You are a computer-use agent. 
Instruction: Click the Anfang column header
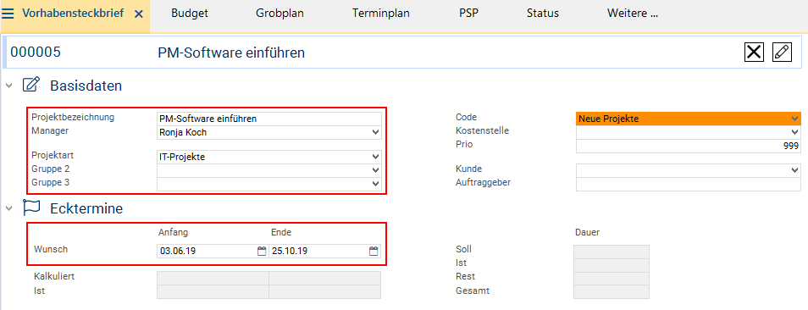pyautogui.click(x=174, y=233)
